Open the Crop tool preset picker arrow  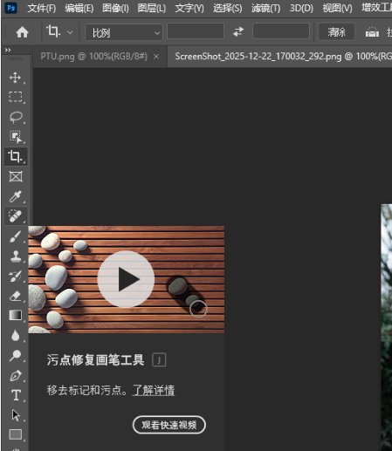pyautogui.click(x=70, y=32)
